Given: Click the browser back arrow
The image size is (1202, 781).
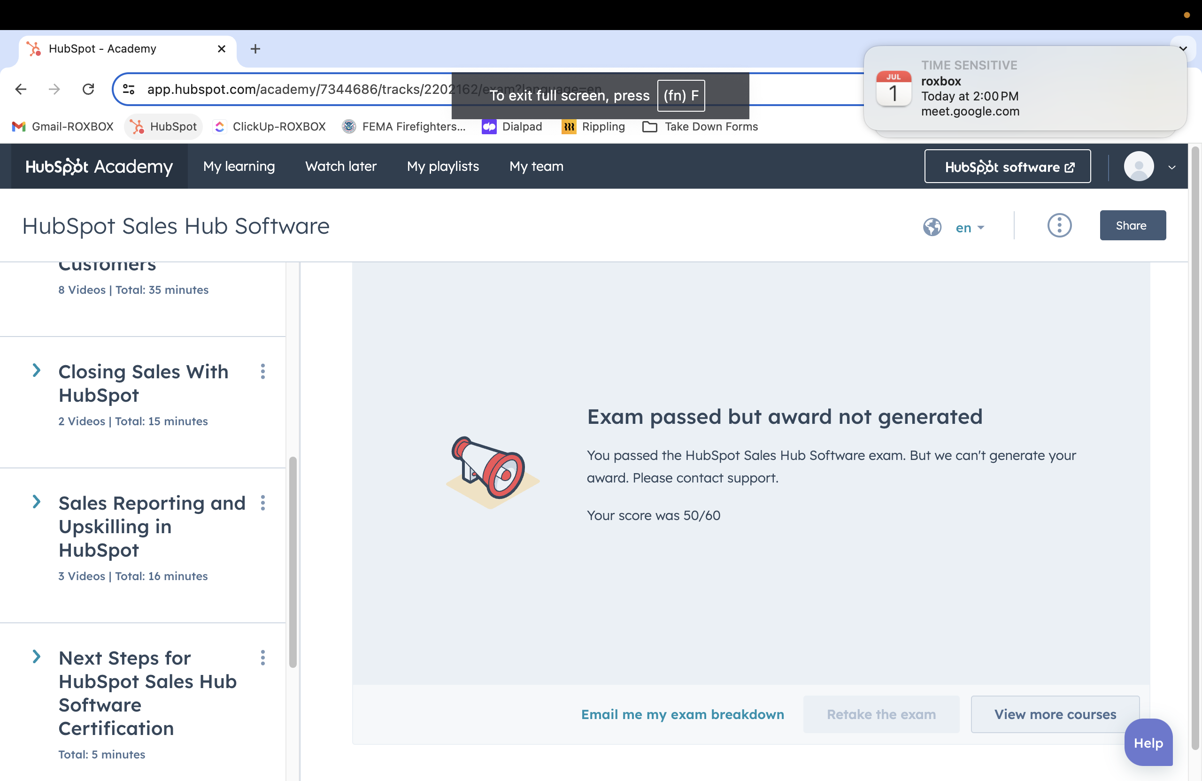Looking at the screenshot, I should (21, 89).
